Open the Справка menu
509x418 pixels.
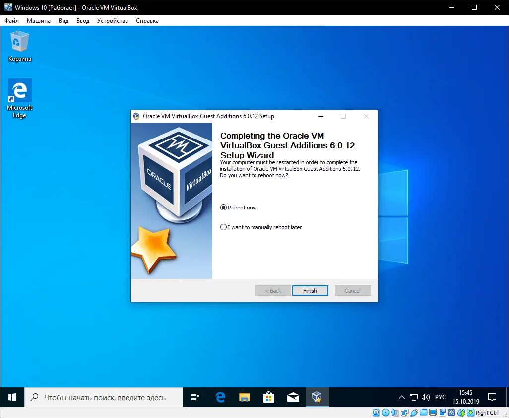pos(147,21)
